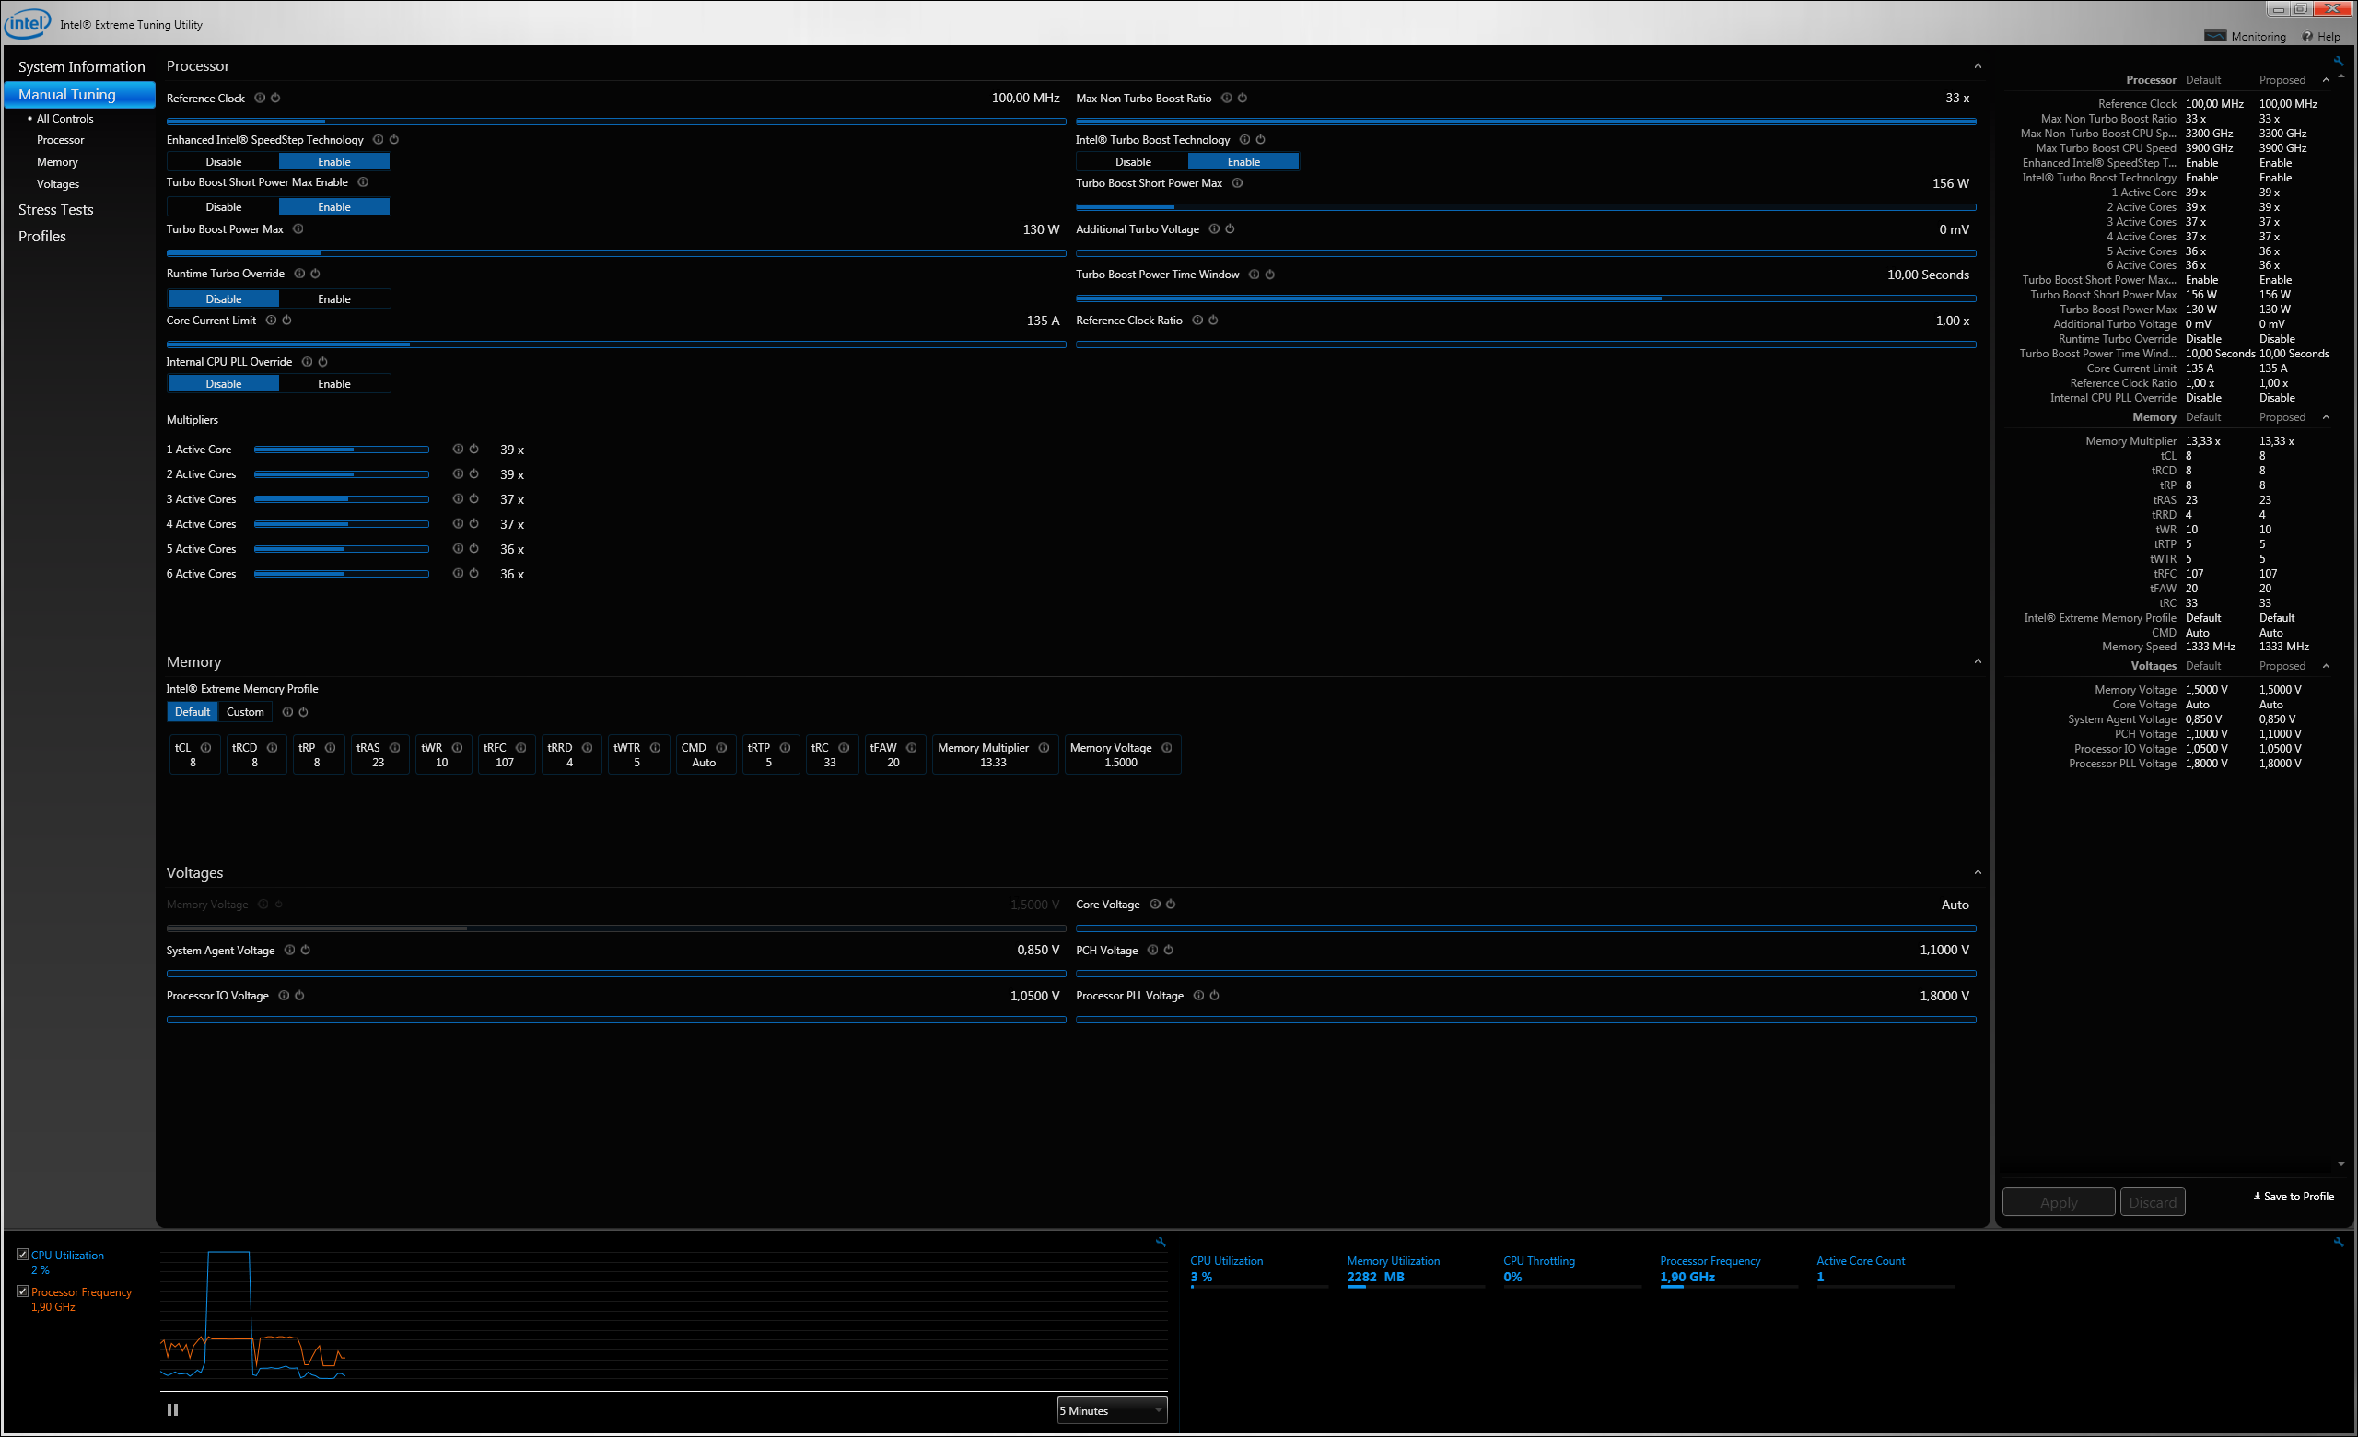Viewport: 2358px width, 1437px height.
Task: Reset Processor PLL Voltage icon
Action: (x=1214, y=995)
